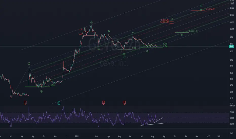Viewport: 236px width, 139px height.
Task: Click 26.00 on the price axis
Action: pos(232,15)
